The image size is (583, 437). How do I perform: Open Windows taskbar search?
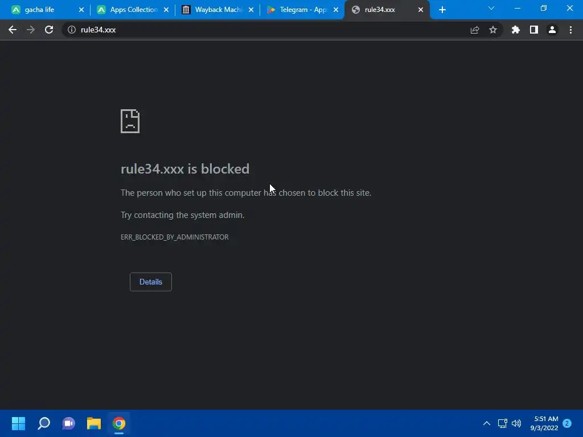43,423
